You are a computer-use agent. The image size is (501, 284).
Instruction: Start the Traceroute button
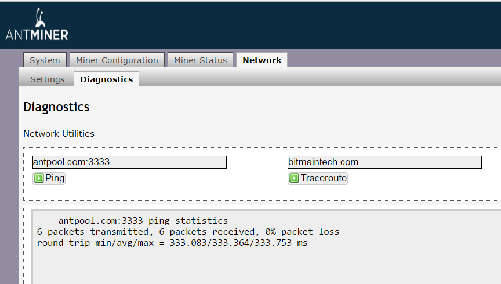pyautogui.click(x=318, y=179)
